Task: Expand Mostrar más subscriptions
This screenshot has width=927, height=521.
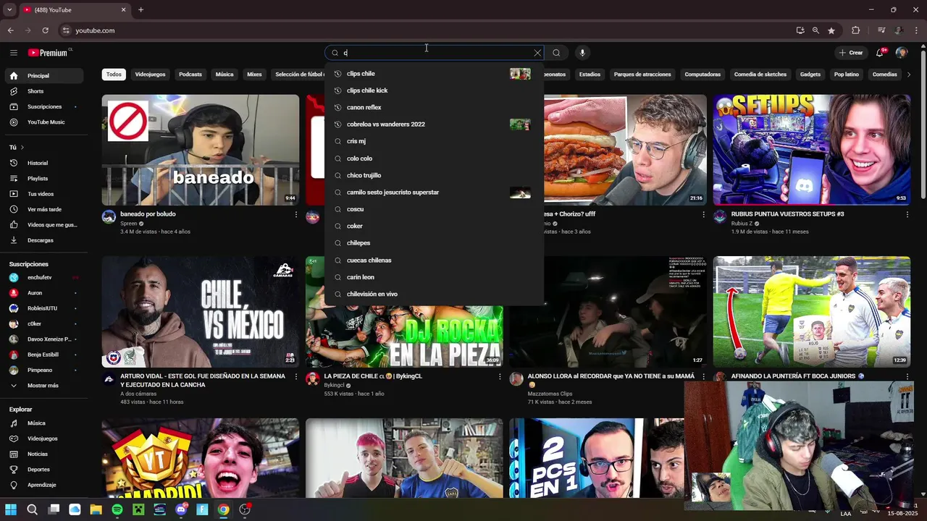Action: pos(43,386)
